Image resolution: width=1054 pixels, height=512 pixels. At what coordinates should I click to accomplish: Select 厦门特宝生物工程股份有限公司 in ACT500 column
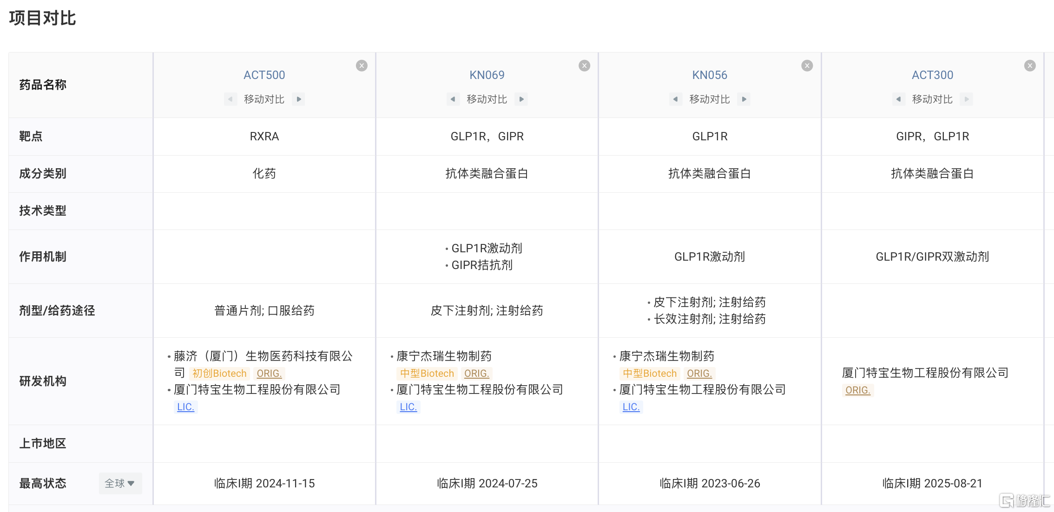(257, 389)
